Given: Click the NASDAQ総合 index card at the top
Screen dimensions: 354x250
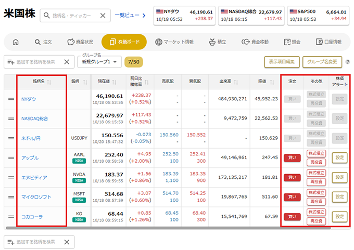Looking at the screenshot, I should click(251, 15).
